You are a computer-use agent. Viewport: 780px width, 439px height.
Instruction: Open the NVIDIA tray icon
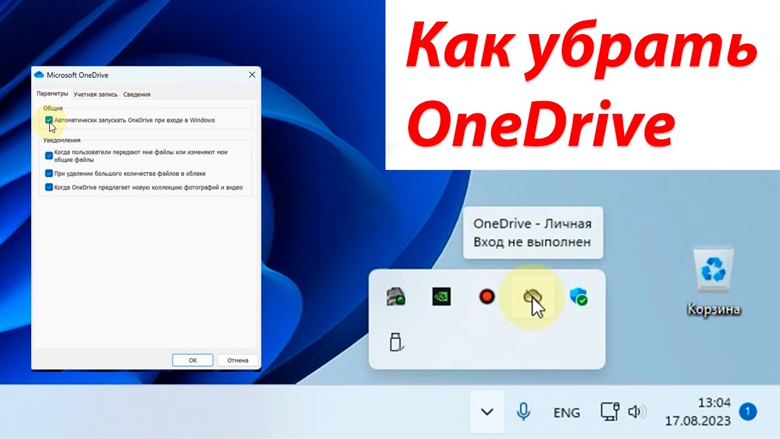coord(441,297)
